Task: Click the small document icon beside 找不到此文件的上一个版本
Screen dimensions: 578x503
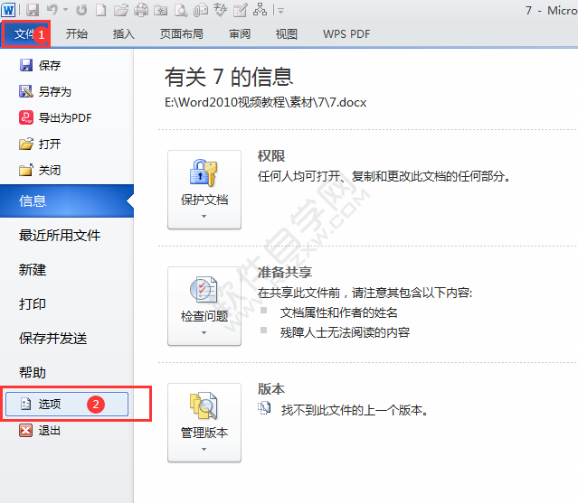Action: (264, 408)
